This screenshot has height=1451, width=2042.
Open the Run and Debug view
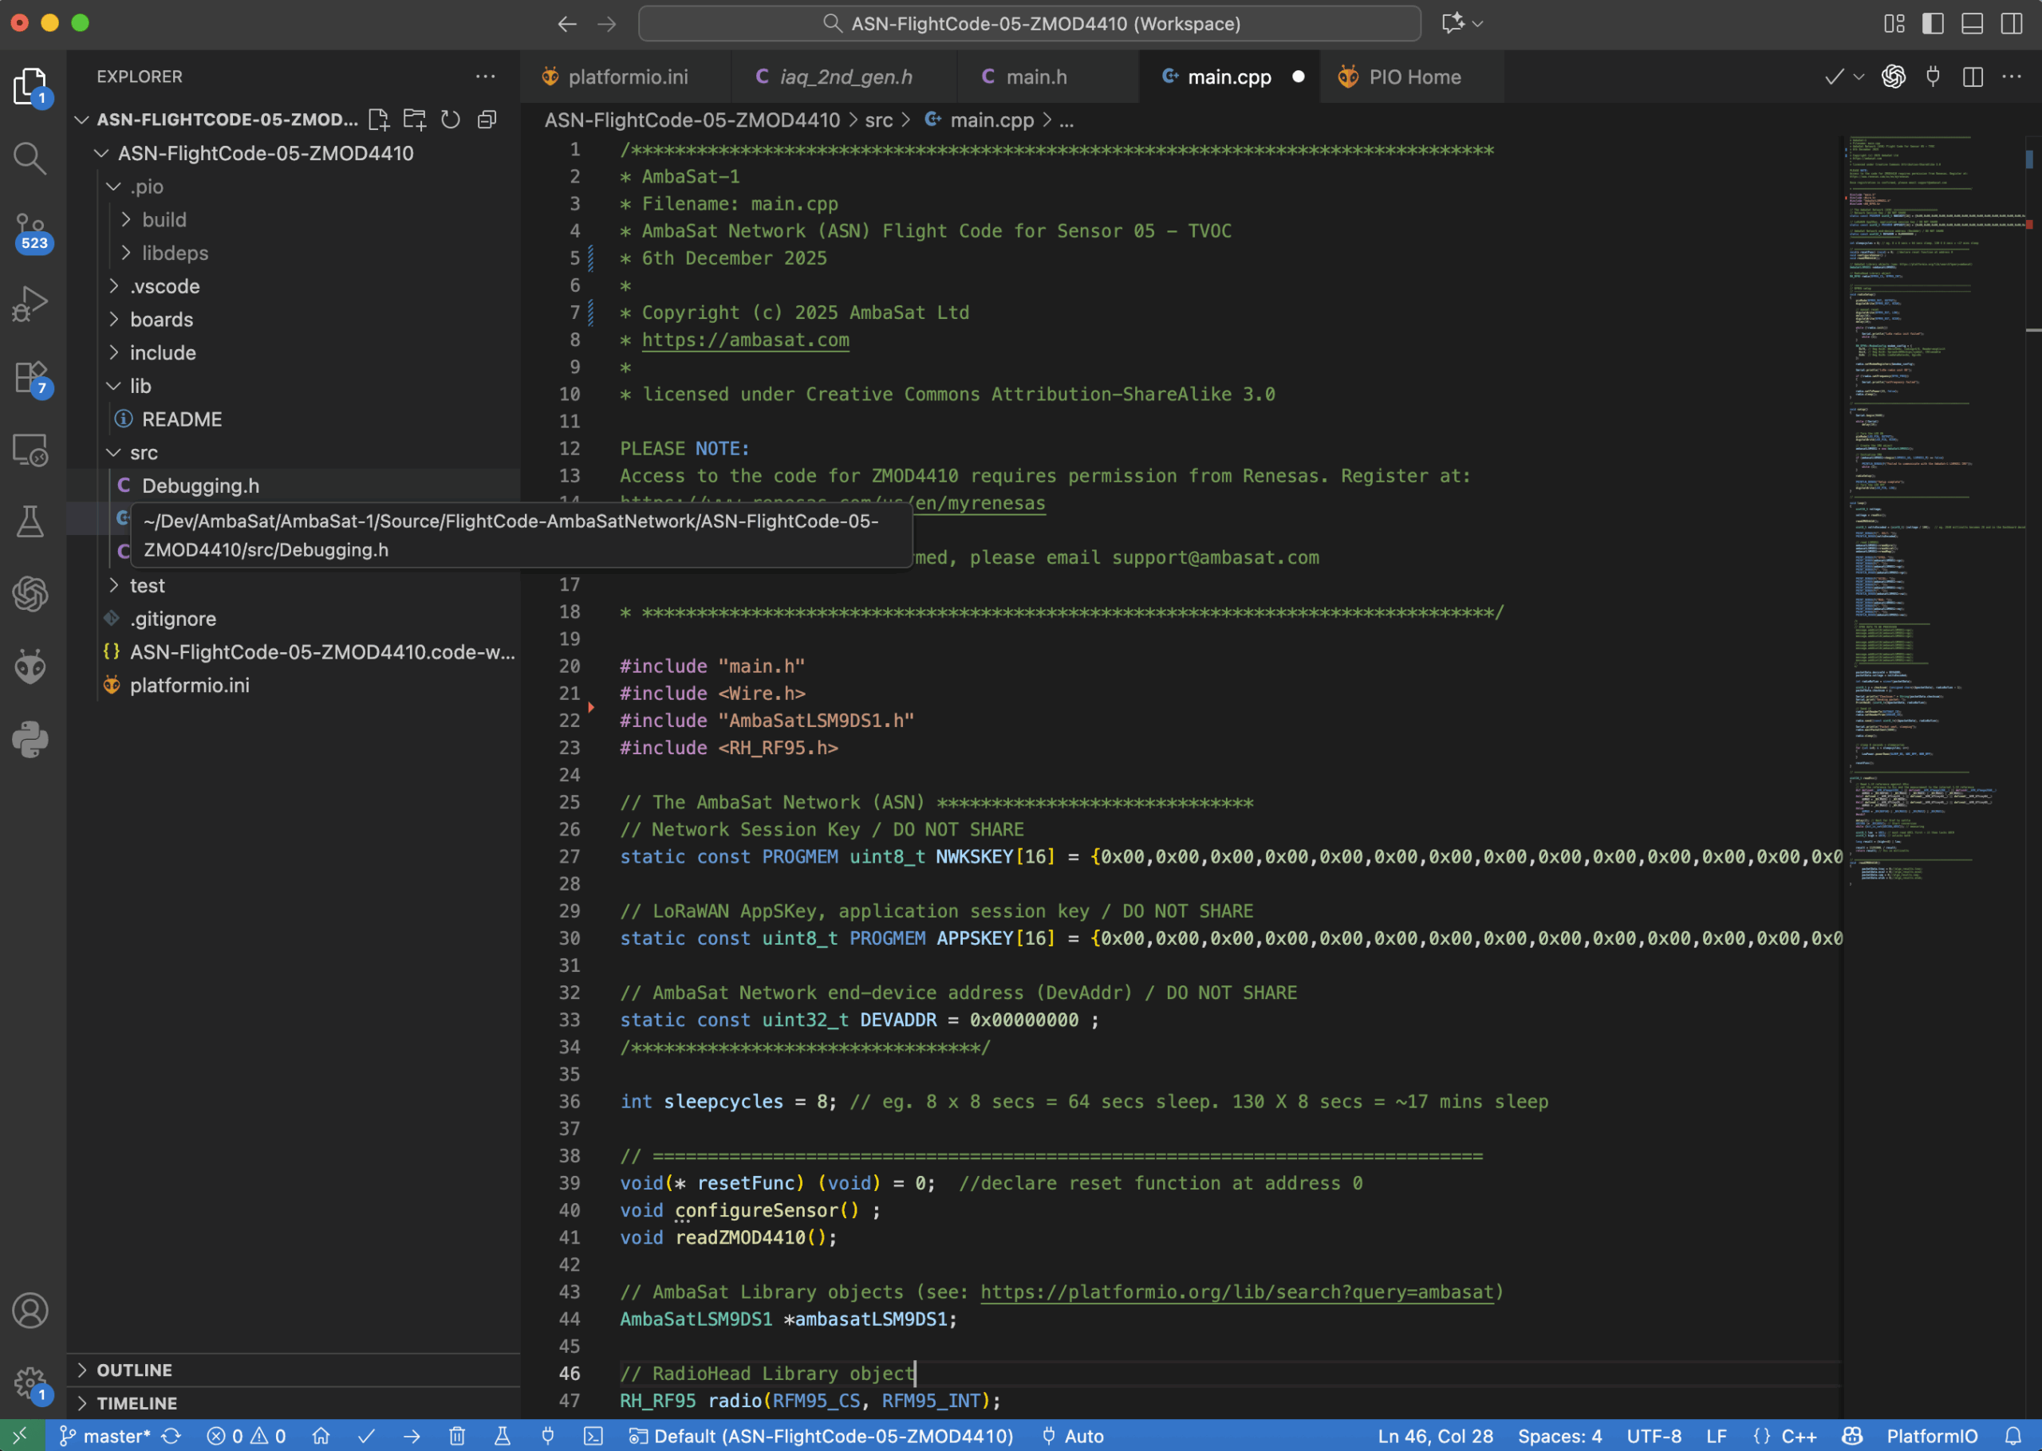tap(30, 304)
